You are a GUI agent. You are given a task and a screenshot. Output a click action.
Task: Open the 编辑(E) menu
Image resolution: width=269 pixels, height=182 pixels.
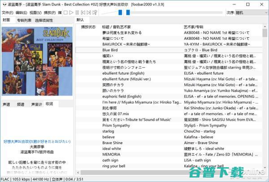22,13
